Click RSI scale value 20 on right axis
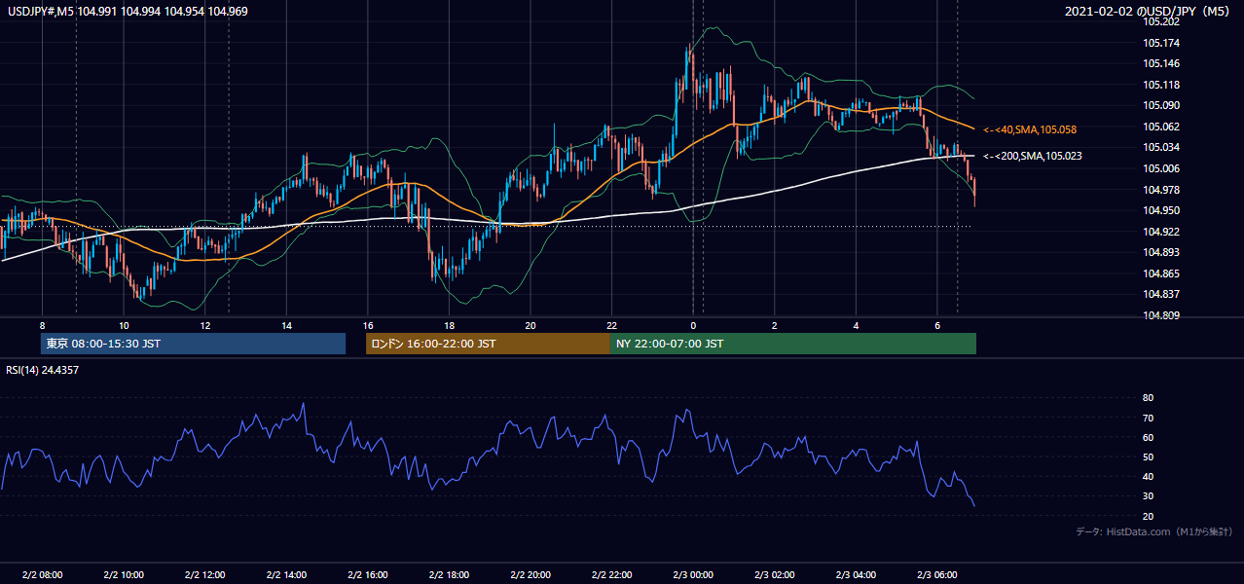Screen dimensions: 1244x584 pos(1148,516)
